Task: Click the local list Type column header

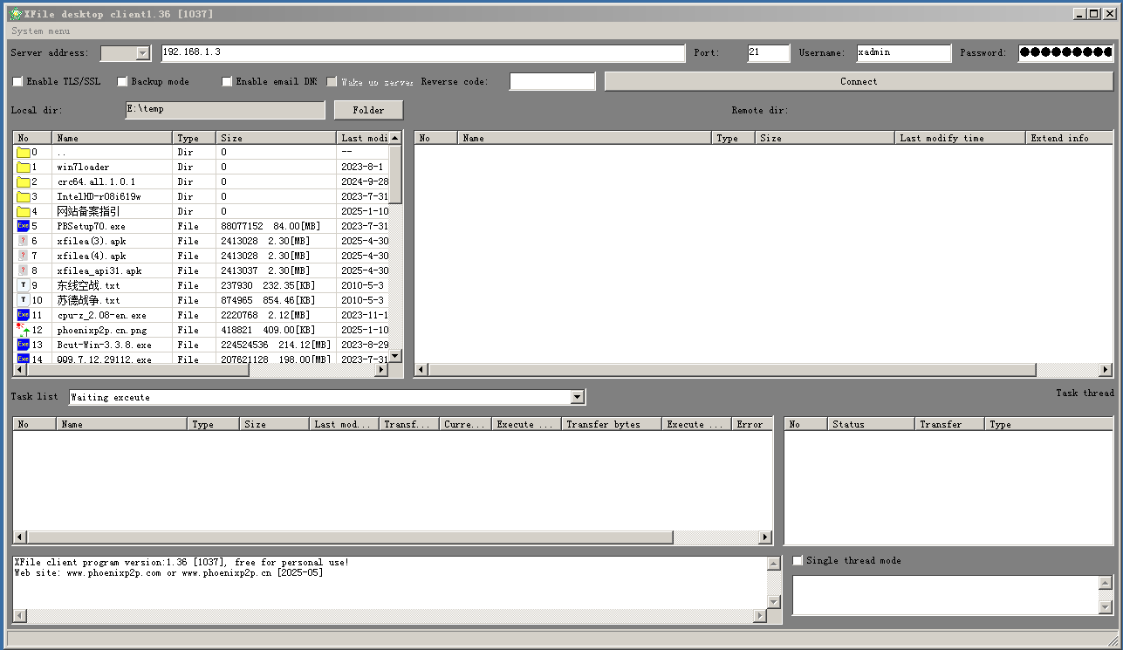Action: 195,138
